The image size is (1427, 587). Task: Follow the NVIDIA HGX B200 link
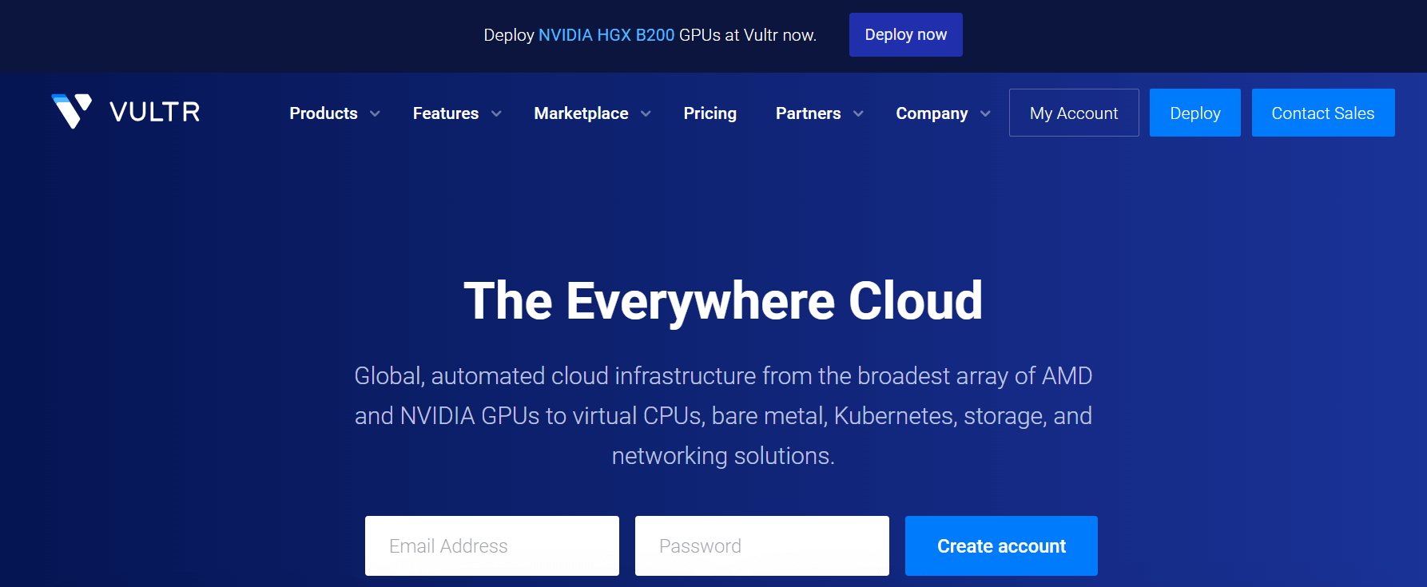tap(606, 35)
